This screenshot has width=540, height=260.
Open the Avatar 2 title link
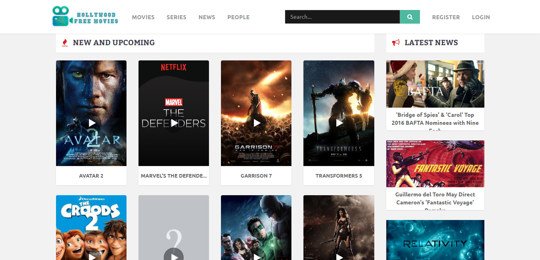click(91, 176)
